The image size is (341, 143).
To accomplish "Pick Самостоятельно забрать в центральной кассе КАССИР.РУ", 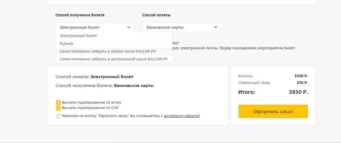I will (x=114, y=59).
